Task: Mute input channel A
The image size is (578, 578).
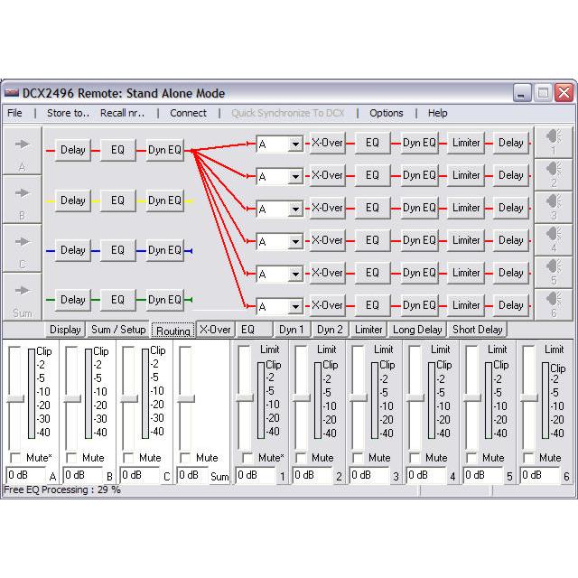Action: 15,458
